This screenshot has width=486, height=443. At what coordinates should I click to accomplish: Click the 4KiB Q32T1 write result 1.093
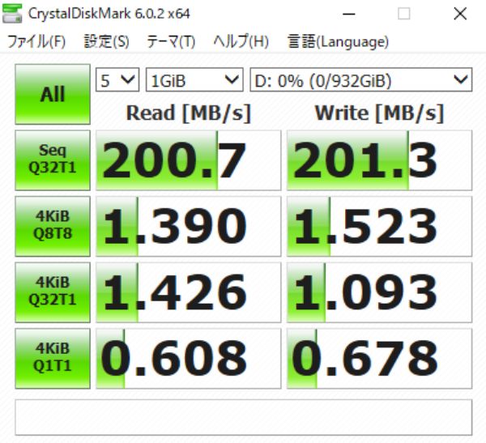pyautogui.click(x=379, y=292)
